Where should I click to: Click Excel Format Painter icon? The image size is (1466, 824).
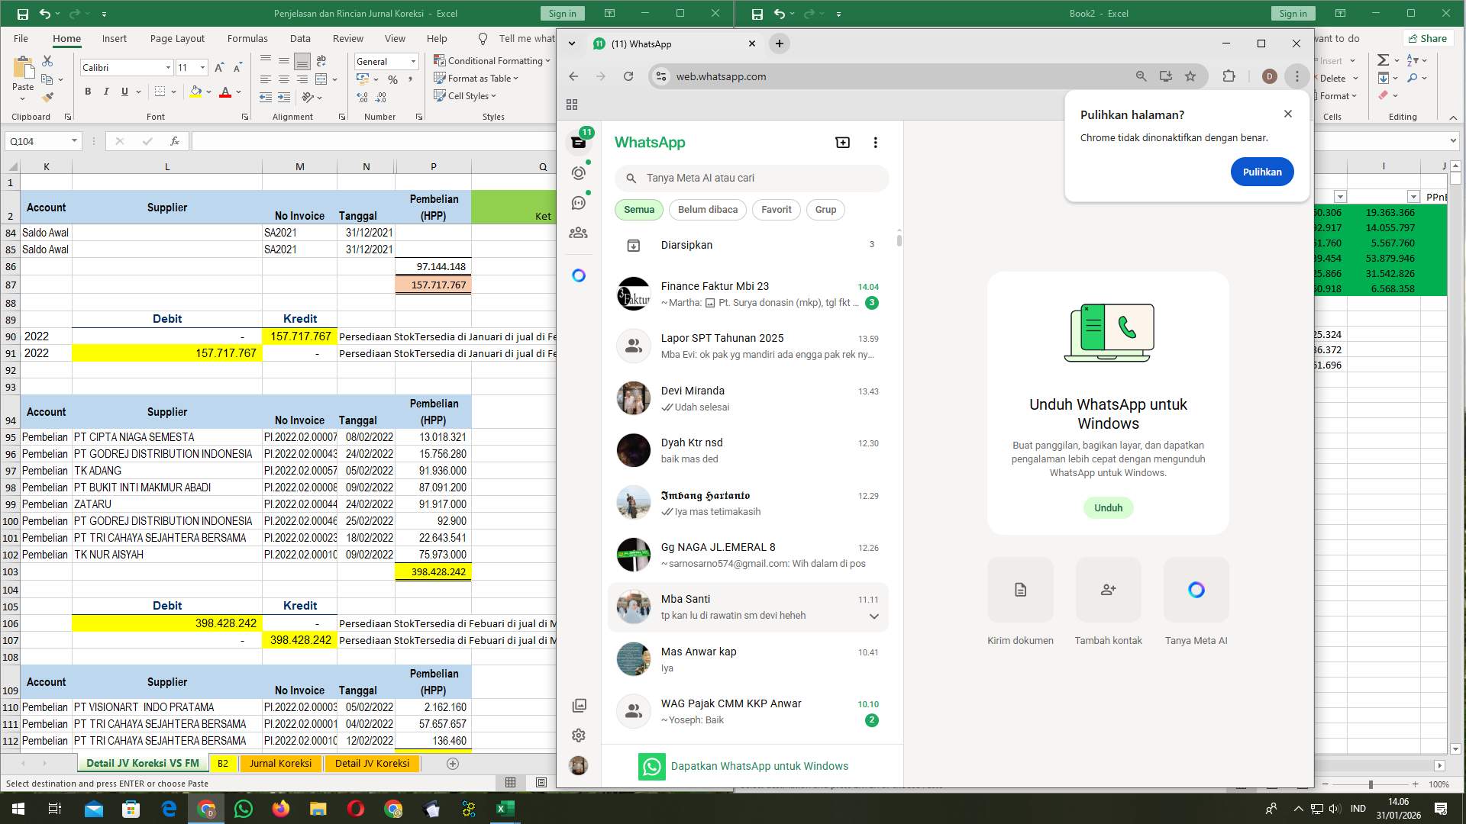(x=47, y=97)
